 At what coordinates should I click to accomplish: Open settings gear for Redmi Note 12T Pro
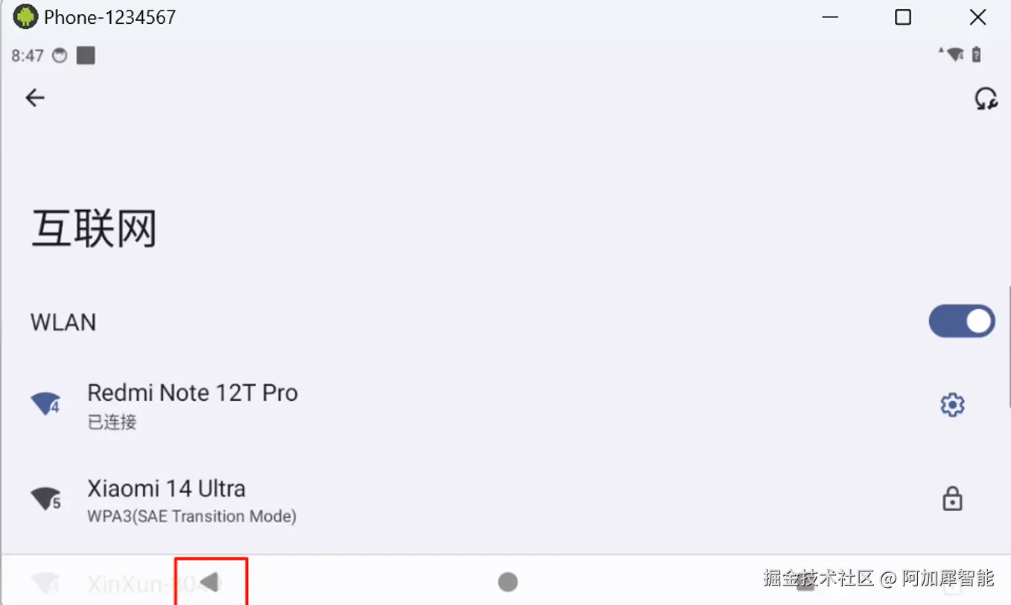(952, 405)
